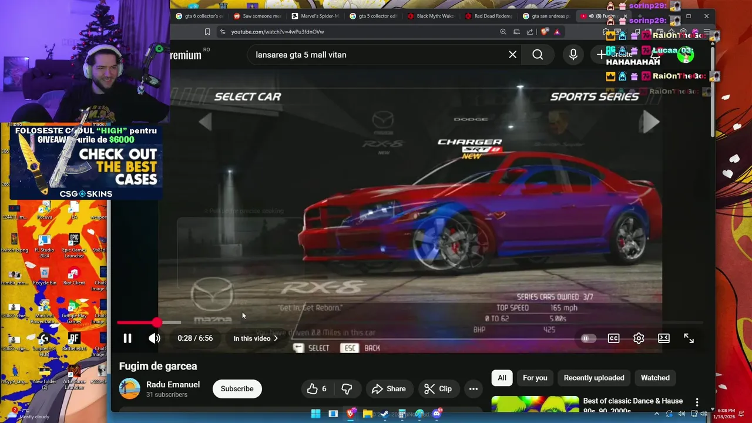Select the 'For you' filter chip
The height and width of the screenshot is (423, 752).
coord(535,378)
